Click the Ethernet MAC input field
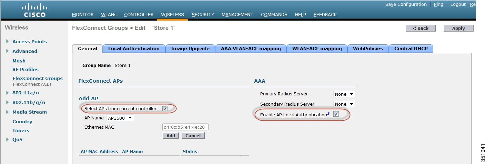This screenshot has width=486, height=164. [185, 127]
